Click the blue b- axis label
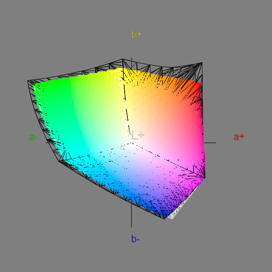 point(135,239)
